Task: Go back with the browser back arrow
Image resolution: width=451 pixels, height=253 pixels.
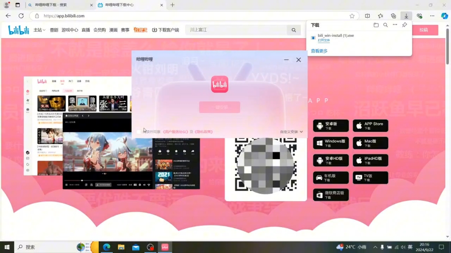Action: [x=8, y=16]
